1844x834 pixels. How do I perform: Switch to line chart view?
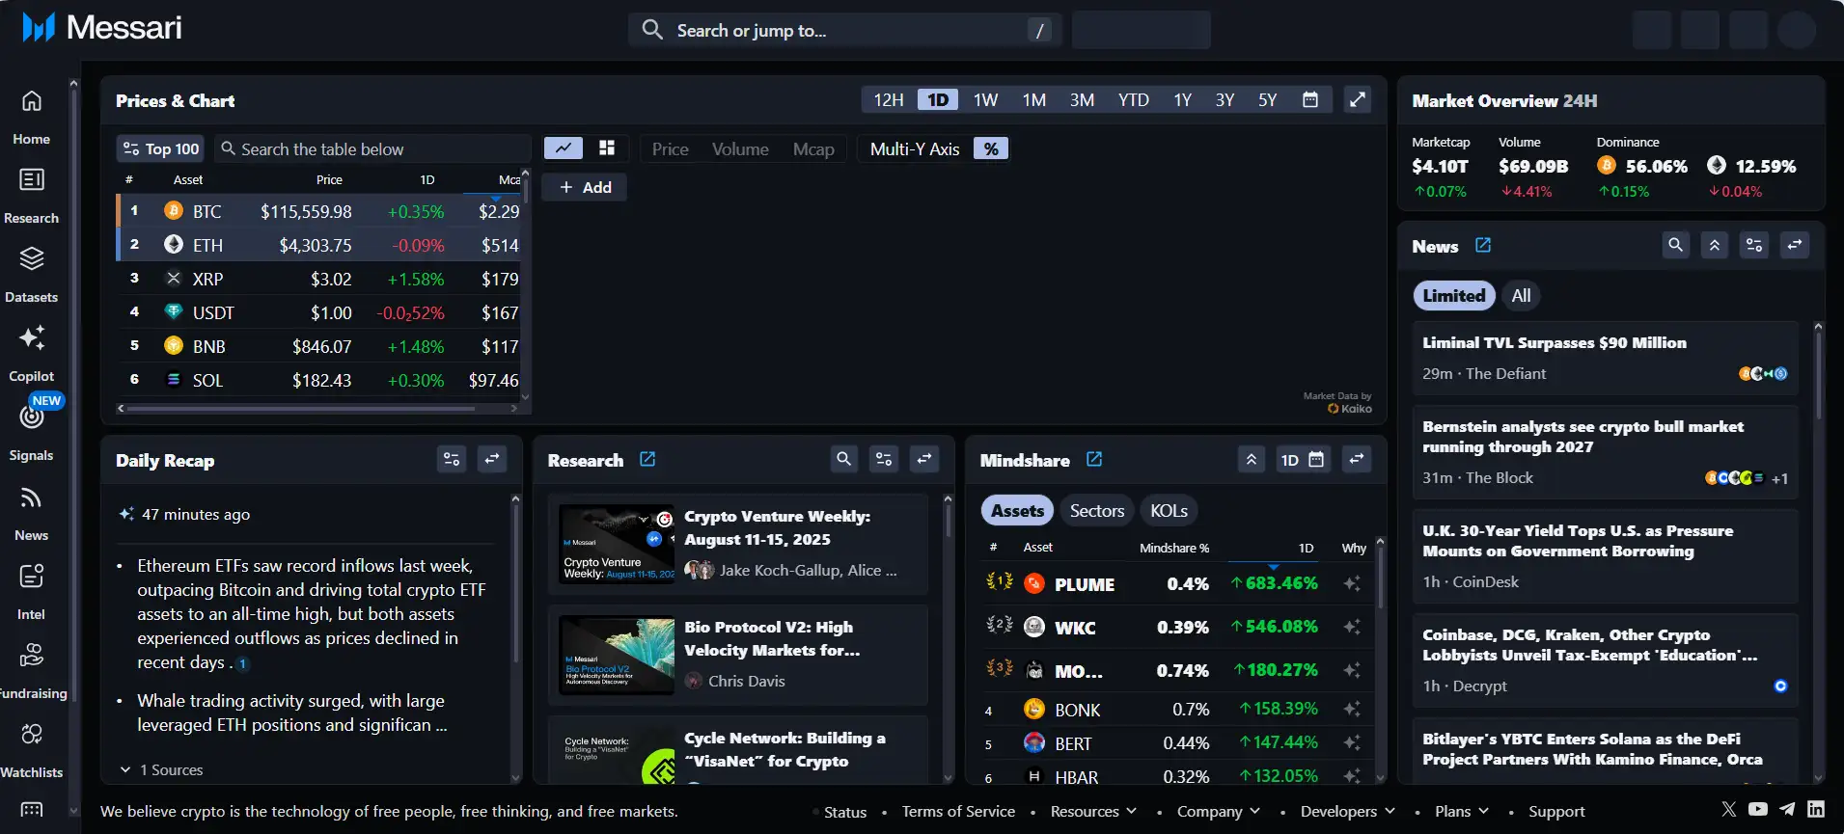click(564, 148)
